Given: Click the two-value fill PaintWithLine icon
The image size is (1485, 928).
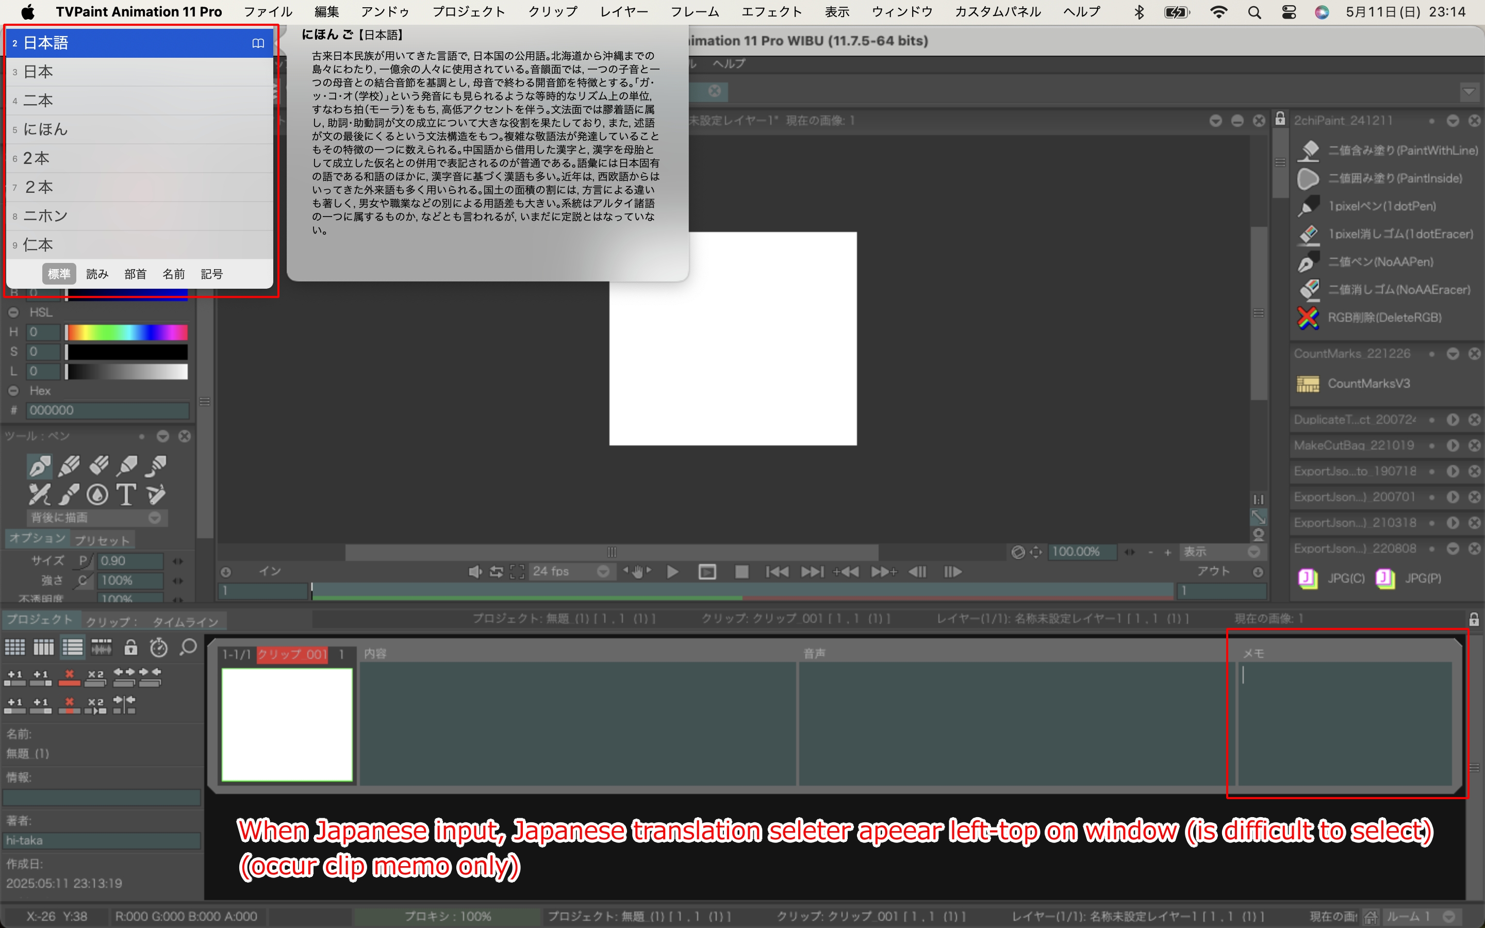Looking at the screenshot, I should coord(1308,151).
